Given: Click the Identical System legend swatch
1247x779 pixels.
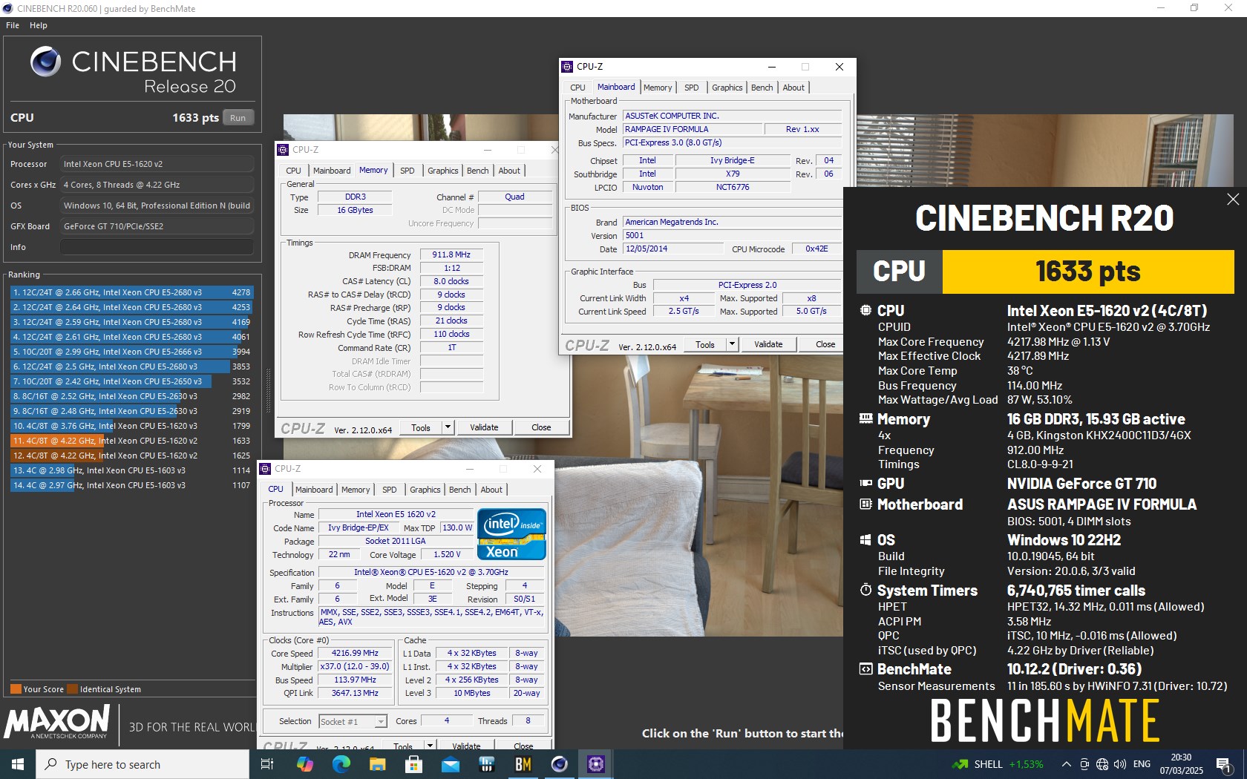Looking at the screenshot, I should (x=73, y=689).
